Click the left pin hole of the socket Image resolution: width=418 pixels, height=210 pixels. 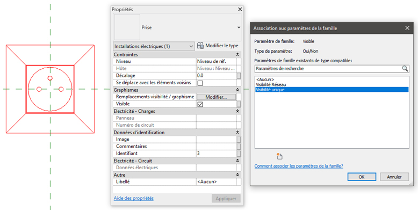(39, 89)
